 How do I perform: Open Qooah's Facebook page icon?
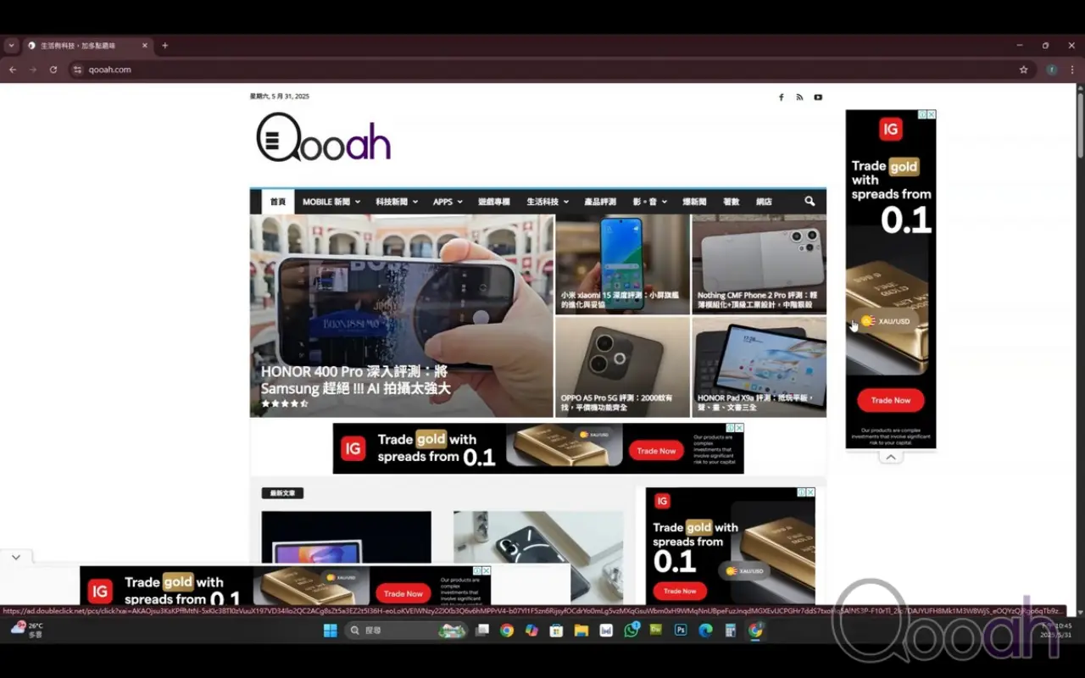[781, 97]
